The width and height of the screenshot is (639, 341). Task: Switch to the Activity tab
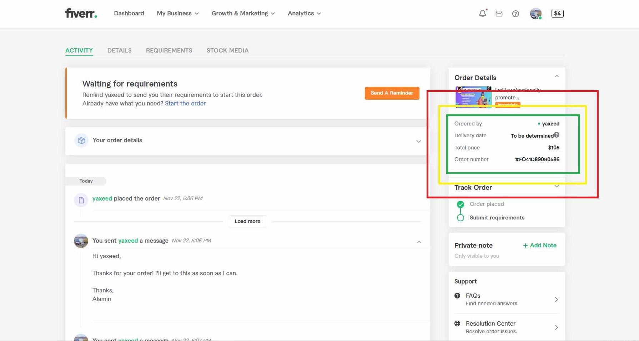pos(79,50)
